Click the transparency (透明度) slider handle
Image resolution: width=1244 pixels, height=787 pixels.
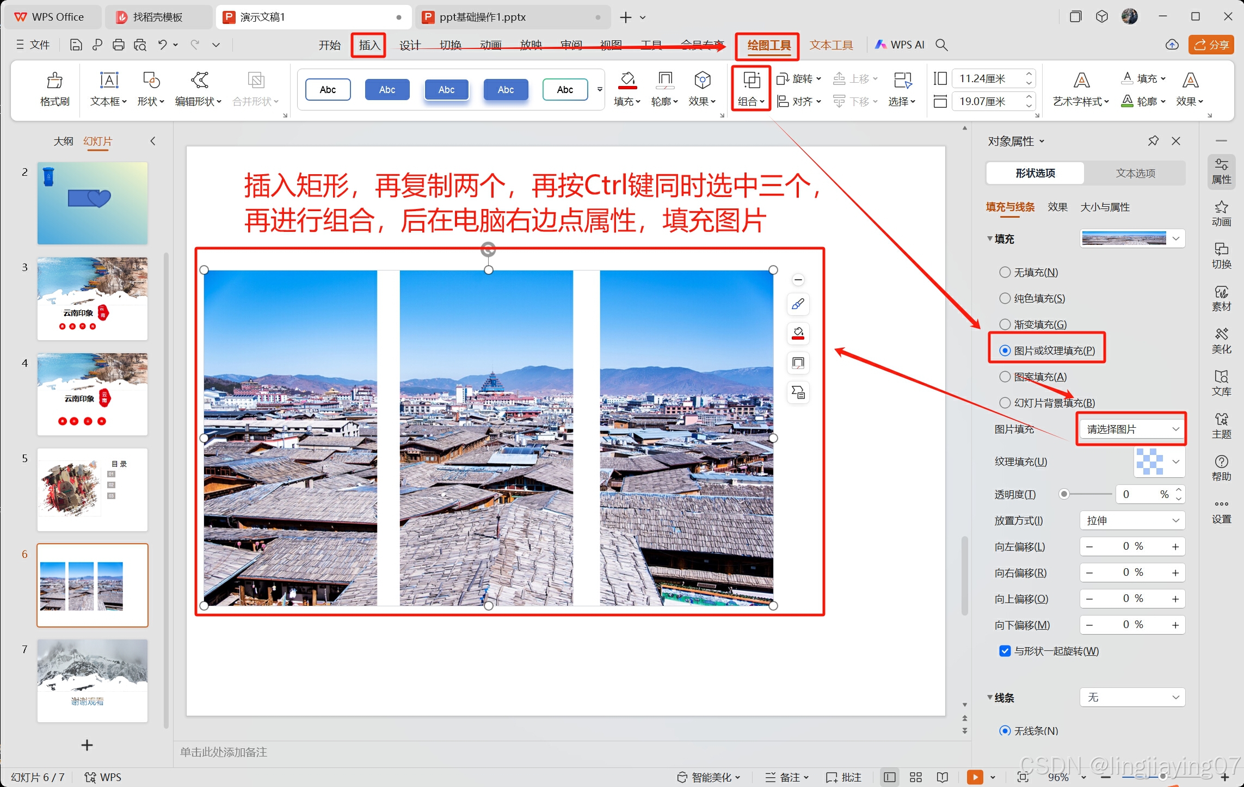click(x=1064, y=494)
